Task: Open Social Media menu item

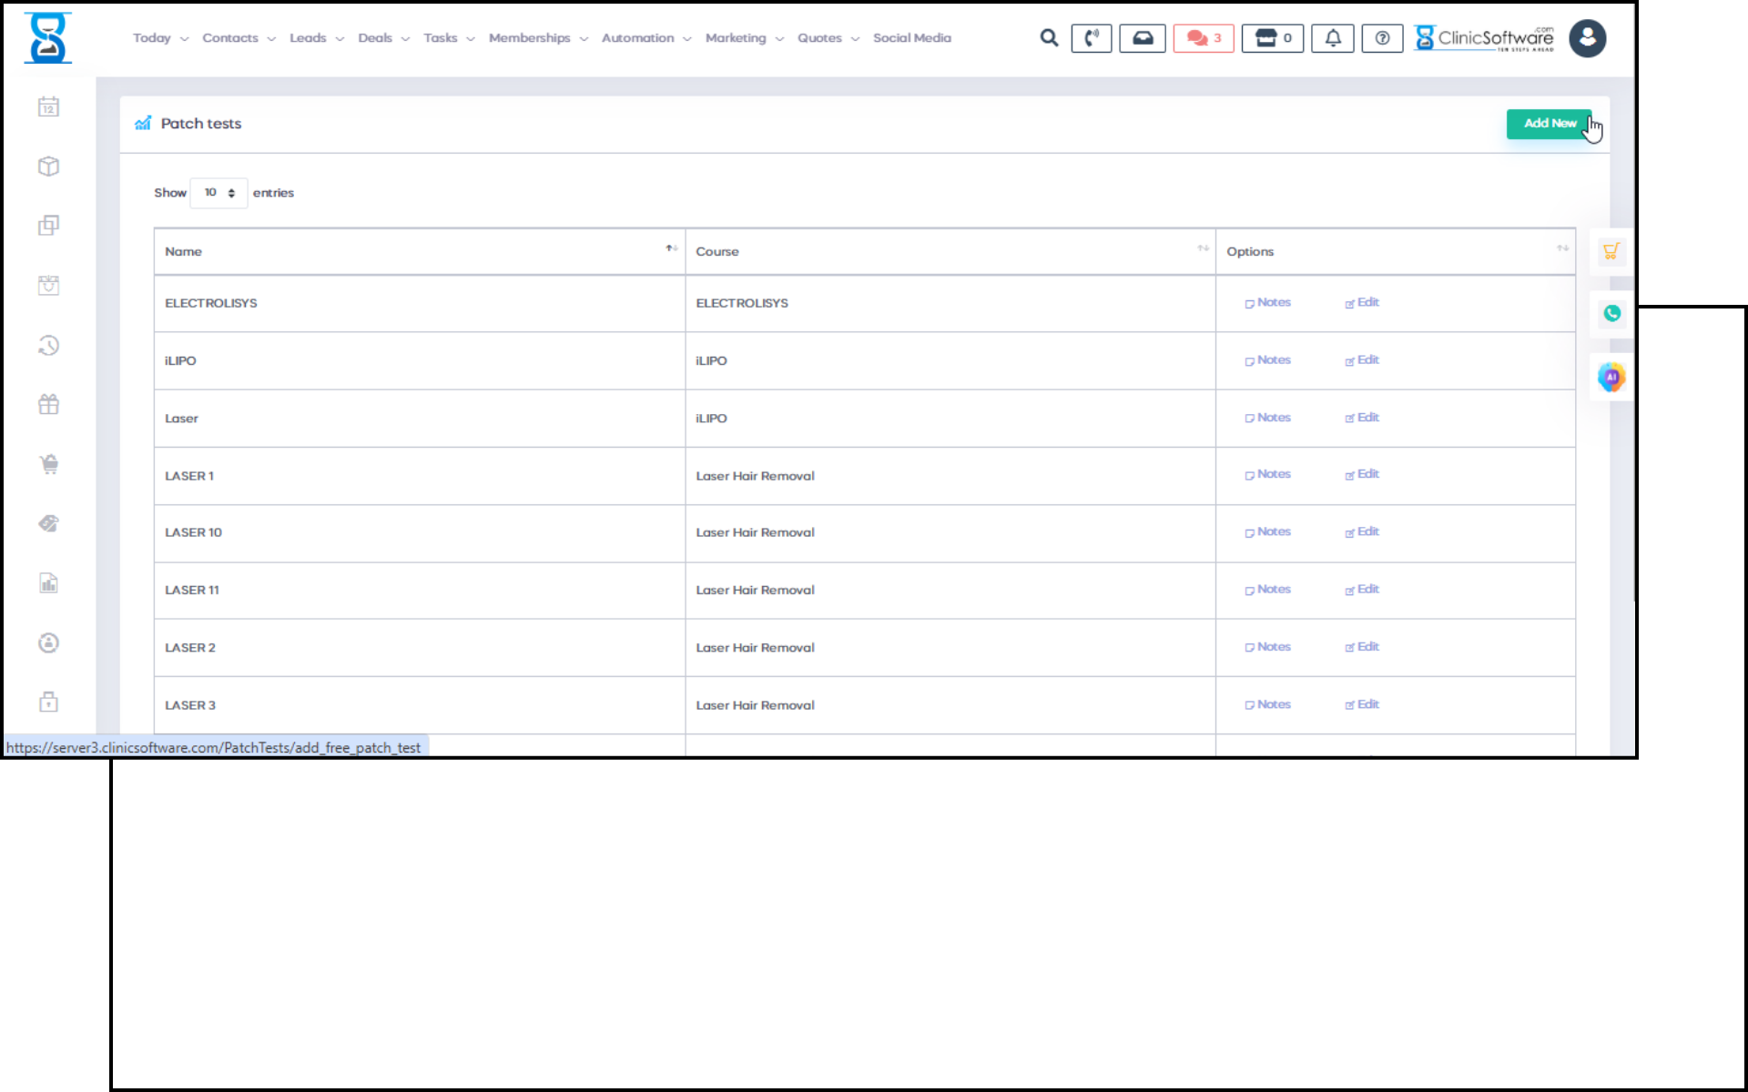Action: [911, 38]
